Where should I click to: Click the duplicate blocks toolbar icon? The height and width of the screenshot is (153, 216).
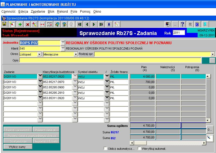[49, 24]
